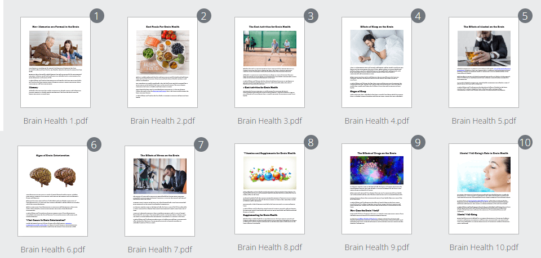Click the Brain Health 10.pdf file name
The height and width of the screenshot is (258, 541).
pos(484,247)
